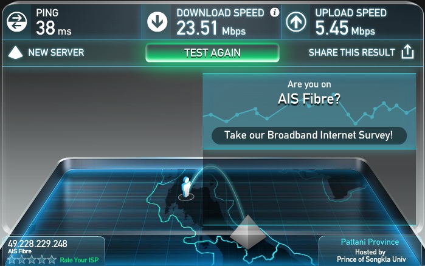Click the New Server triangle icon
The height and width of the screenshot is (266, 425).
[x=15, y=52]
